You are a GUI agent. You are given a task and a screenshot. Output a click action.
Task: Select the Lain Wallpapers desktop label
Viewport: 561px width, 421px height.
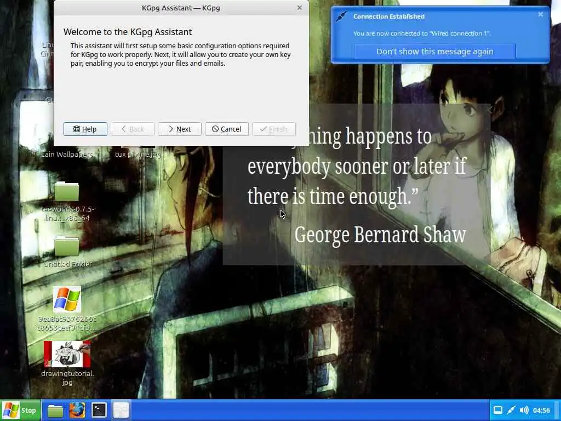coord(67,154)
